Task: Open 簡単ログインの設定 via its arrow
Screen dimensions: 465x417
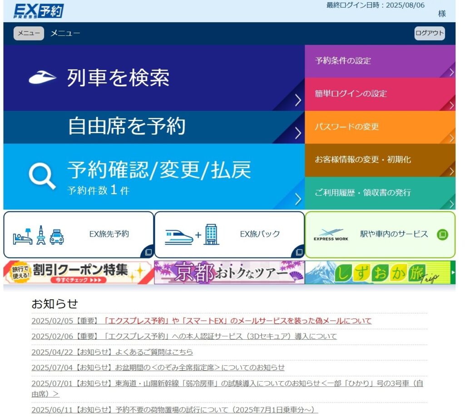Action: (x=451, y=105)
